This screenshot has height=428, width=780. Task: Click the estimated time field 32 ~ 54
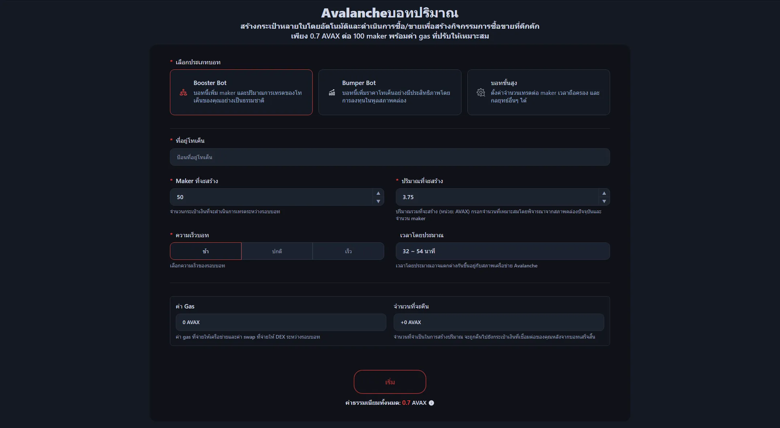click(x=502, y=251)
